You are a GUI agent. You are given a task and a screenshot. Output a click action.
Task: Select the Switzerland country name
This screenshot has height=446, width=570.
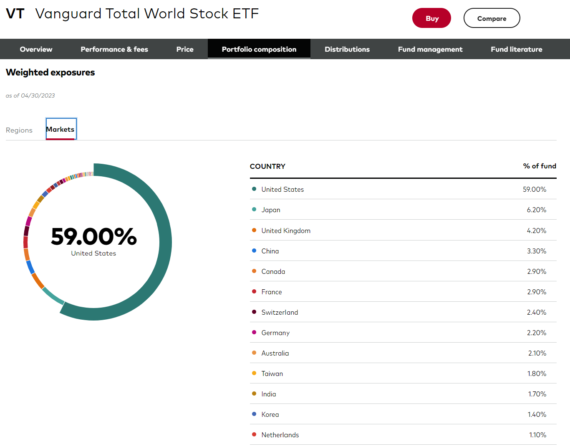point(280,312)
